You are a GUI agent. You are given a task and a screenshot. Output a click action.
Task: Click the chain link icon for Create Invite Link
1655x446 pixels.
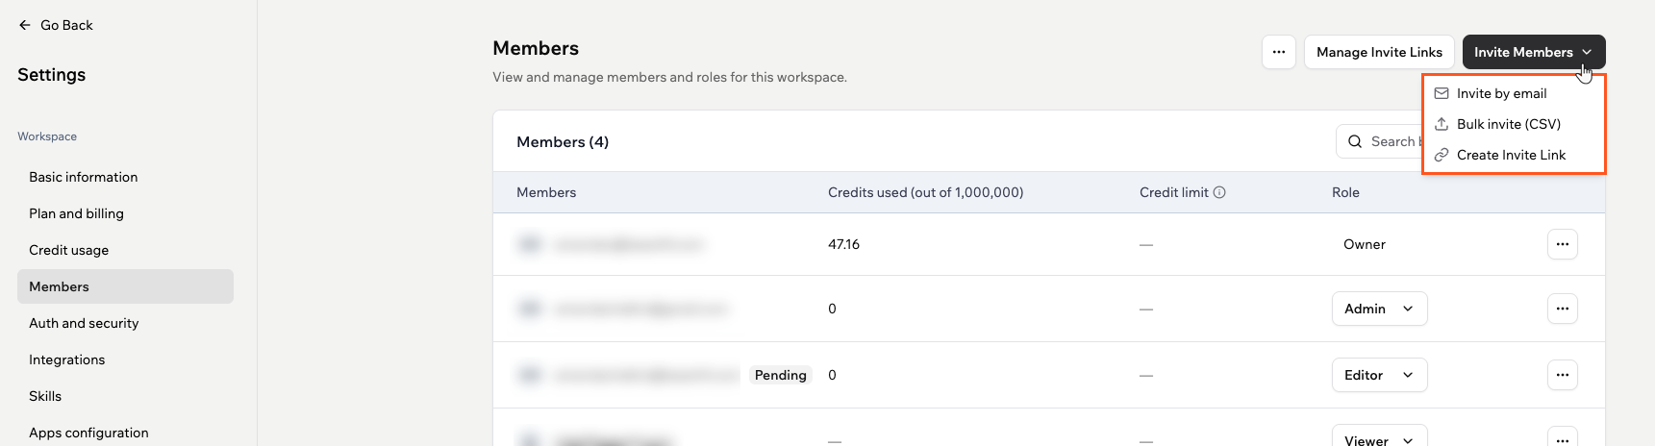coord(1442,155)
